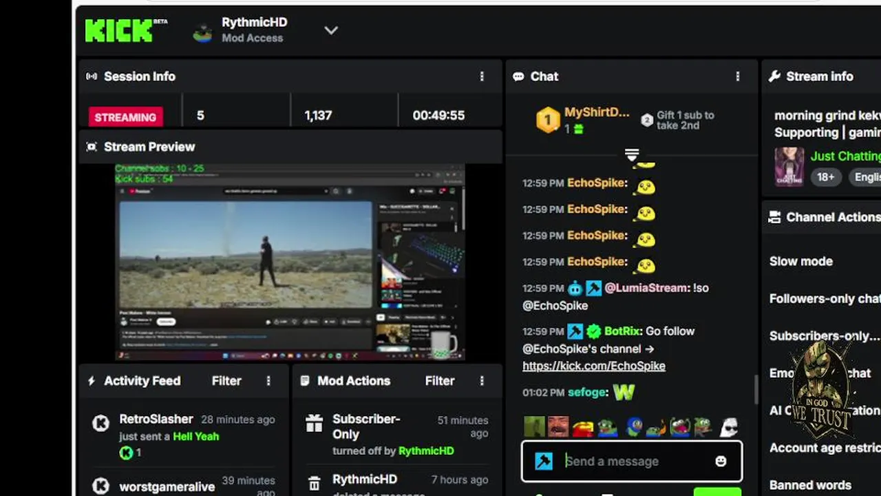Click the 18+ tag

pos(826,177)
